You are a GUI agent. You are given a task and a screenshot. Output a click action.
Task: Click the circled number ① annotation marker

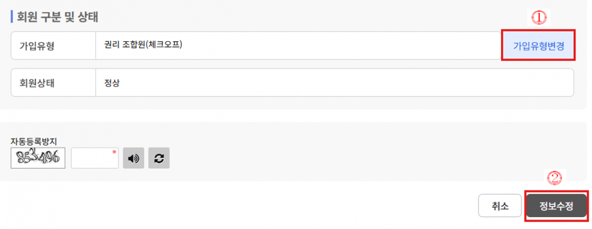point(539,17)
